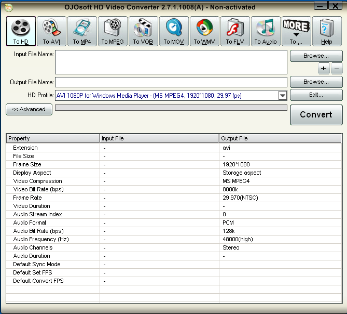Select the Audio Stream Index row
This screenshot has height=314, width=347.
tap(174, 214)
